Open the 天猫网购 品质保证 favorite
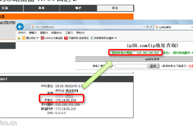The width and height of the screenshot is (193, 129). [77, 38]
